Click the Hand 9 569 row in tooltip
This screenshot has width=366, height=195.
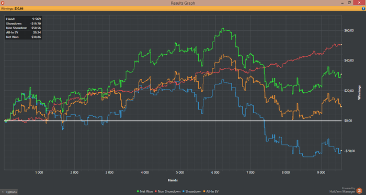(24, 19)
